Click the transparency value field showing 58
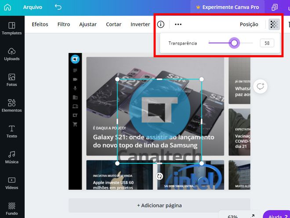This screenshot has height=218, width=290. (x=267, y=43)
